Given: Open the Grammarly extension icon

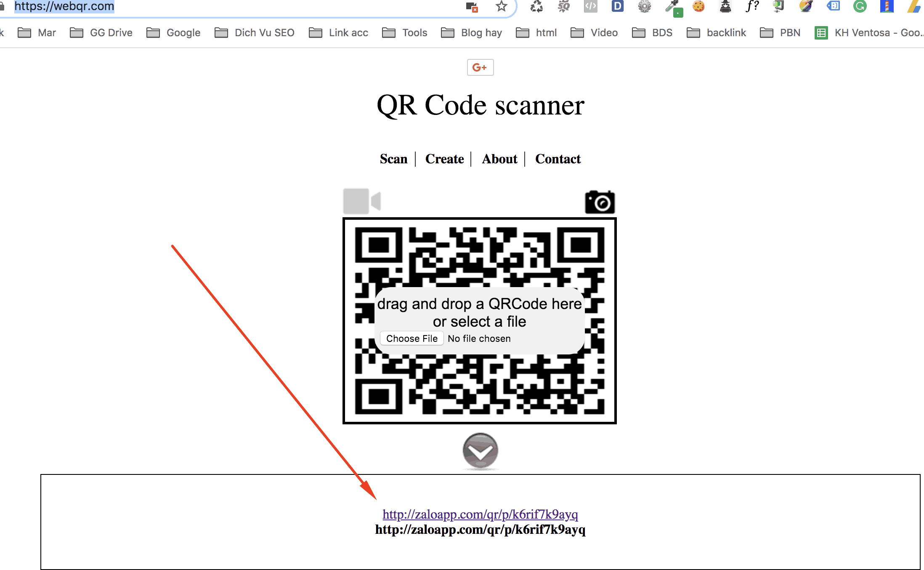Looking at the screenshot, I should (x=860, y=6).
